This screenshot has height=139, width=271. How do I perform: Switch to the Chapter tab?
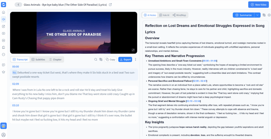point(55,59)
